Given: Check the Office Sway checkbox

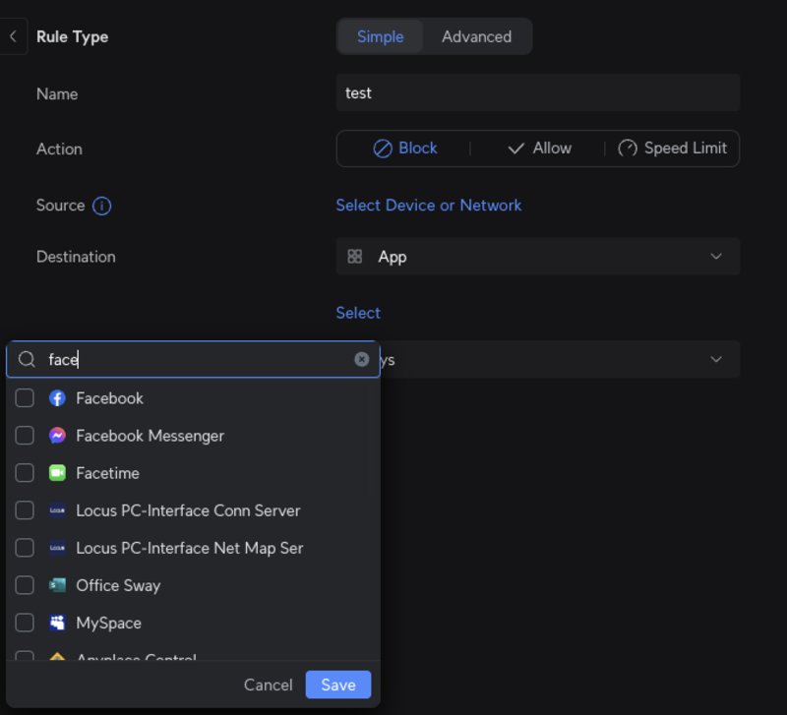Looking at the screenshot, I should click(25, 585).
